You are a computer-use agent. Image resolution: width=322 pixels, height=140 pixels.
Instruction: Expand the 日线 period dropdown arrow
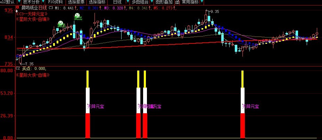(127, 2)
